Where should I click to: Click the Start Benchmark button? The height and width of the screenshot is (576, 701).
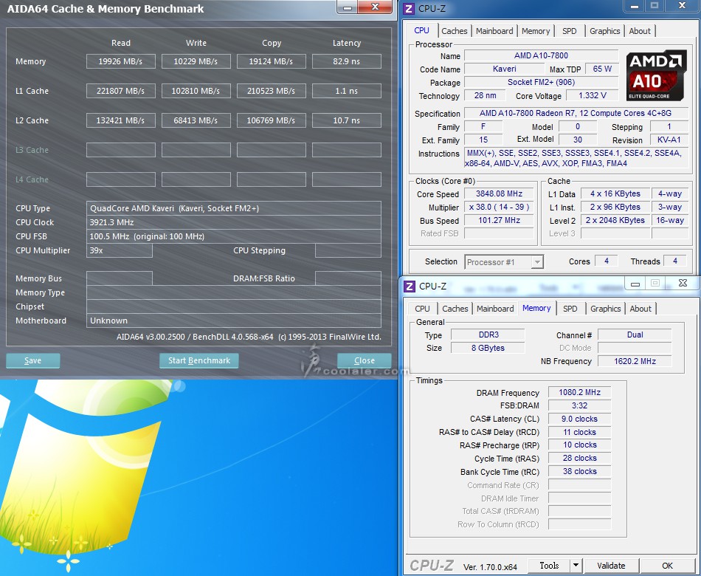[198, 361]
